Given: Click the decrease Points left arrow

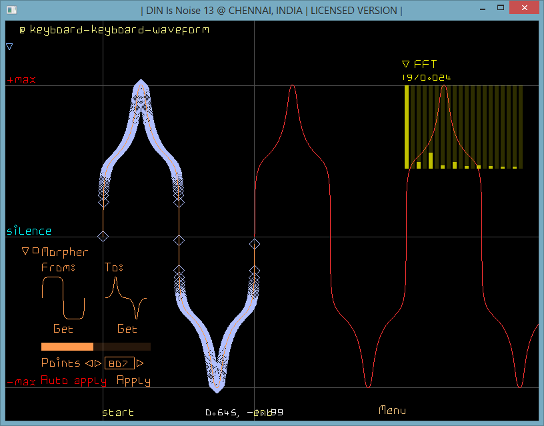Looking at the screenshot, I should (88, 363).
